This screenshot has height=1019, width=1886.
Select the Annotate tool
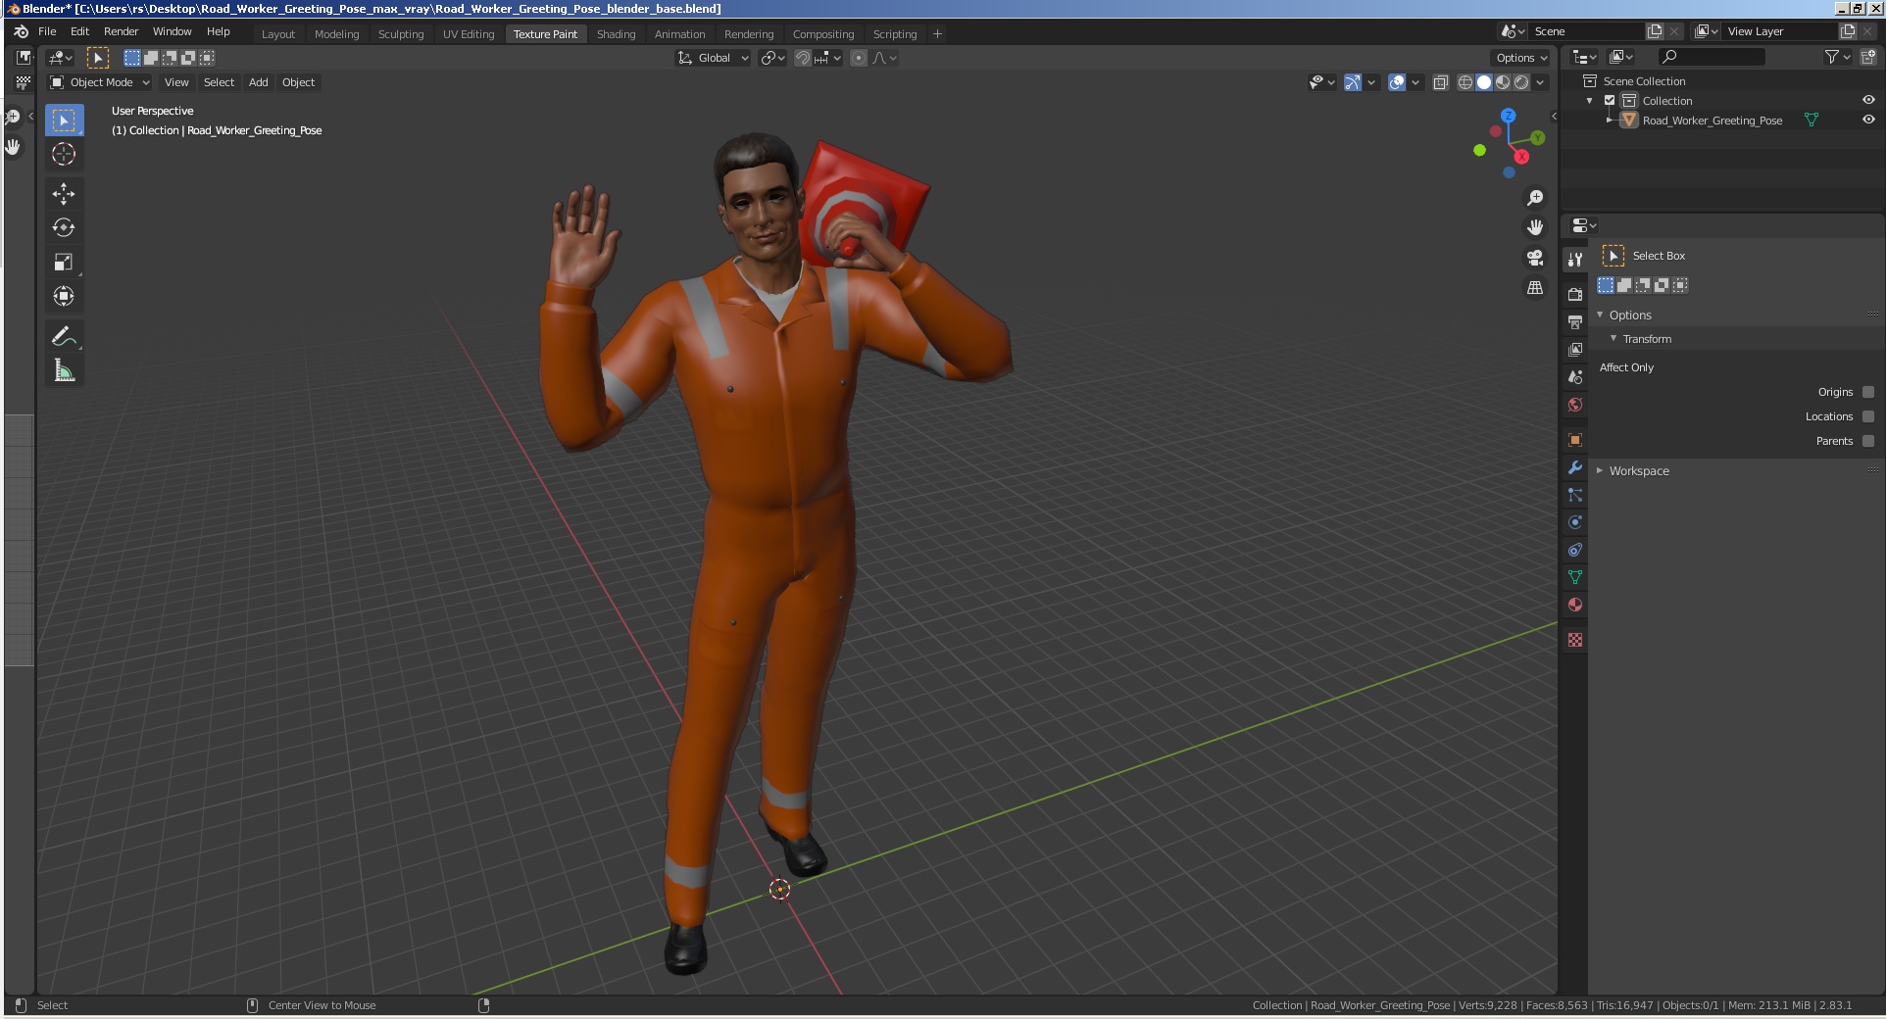coord(64,336)
